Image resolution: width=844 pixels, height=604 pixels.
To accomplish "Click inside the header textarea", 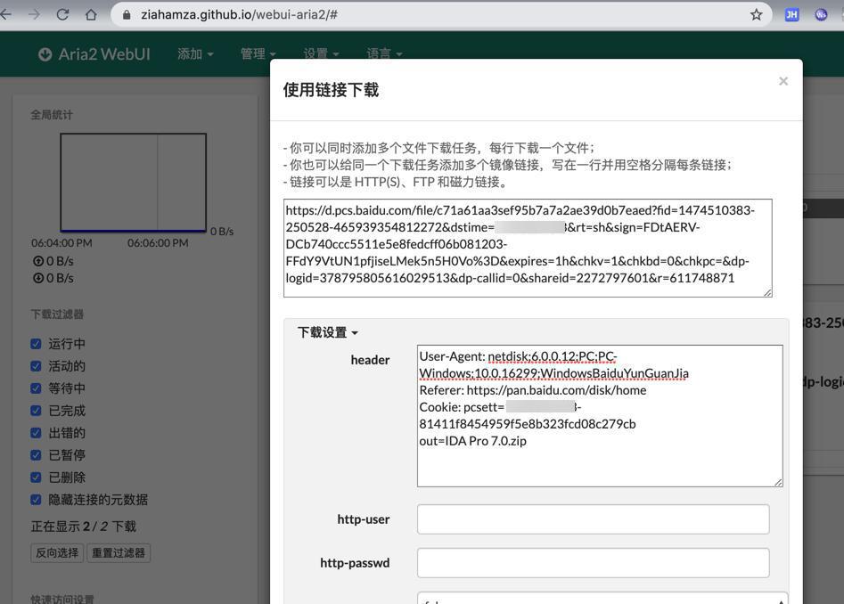I will pos(600,416).
